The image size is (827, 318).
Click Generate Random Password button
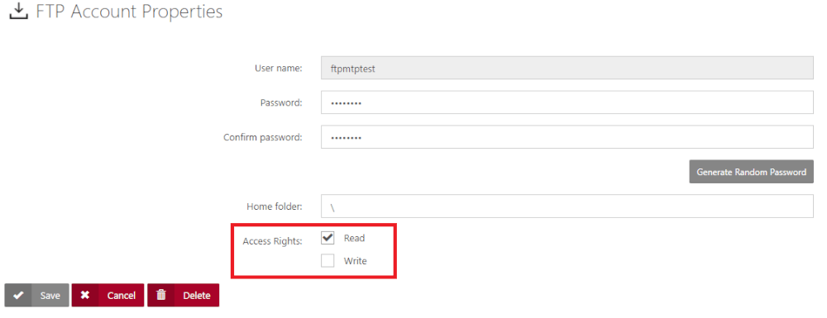pyautogui.click(x=751, y=172)
